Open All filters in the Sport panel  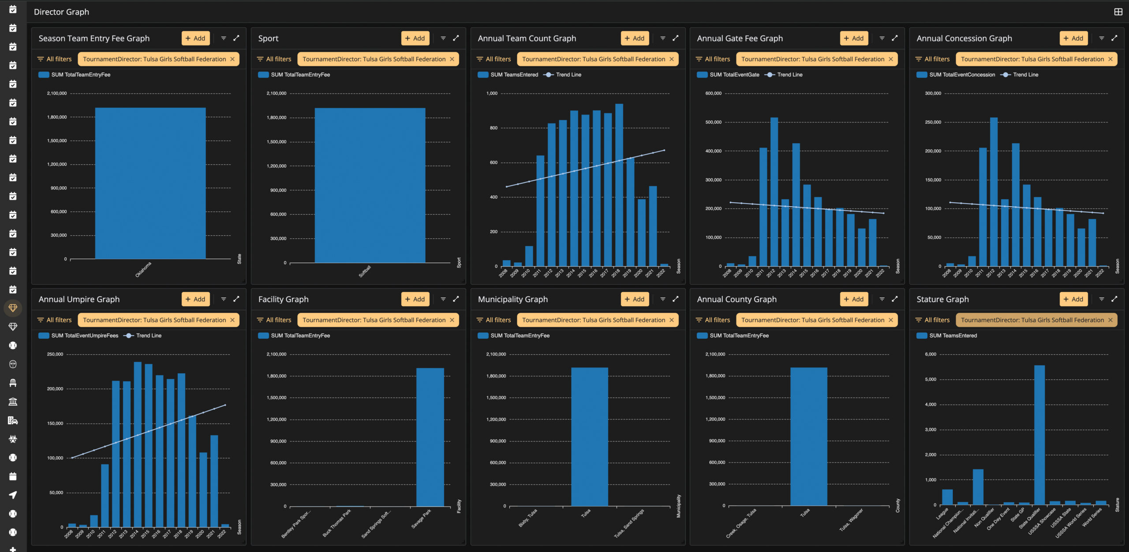tap(274, 59)
